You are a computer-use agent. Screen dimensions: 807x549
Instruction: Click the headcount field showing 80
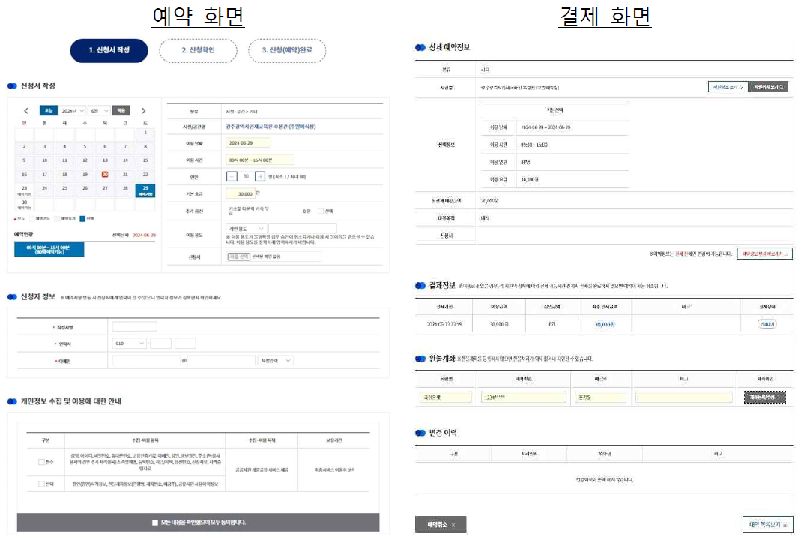[246, 177]
